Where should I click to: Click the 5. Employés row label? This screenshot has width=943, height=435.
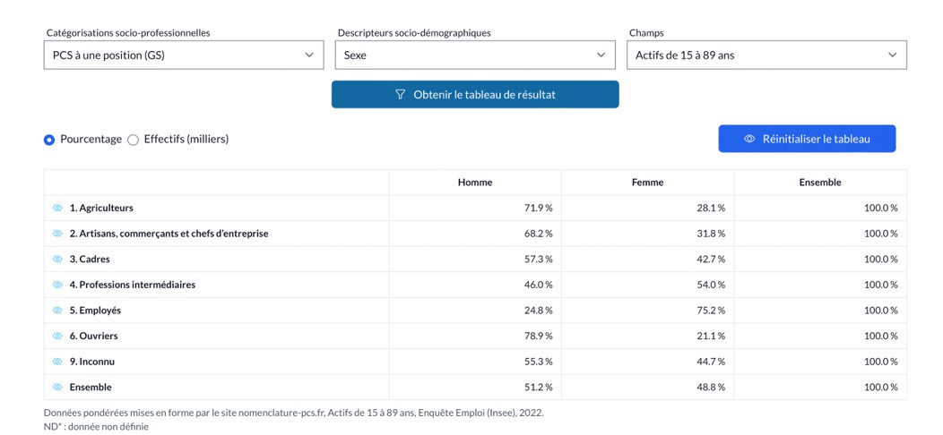[95, 311]
